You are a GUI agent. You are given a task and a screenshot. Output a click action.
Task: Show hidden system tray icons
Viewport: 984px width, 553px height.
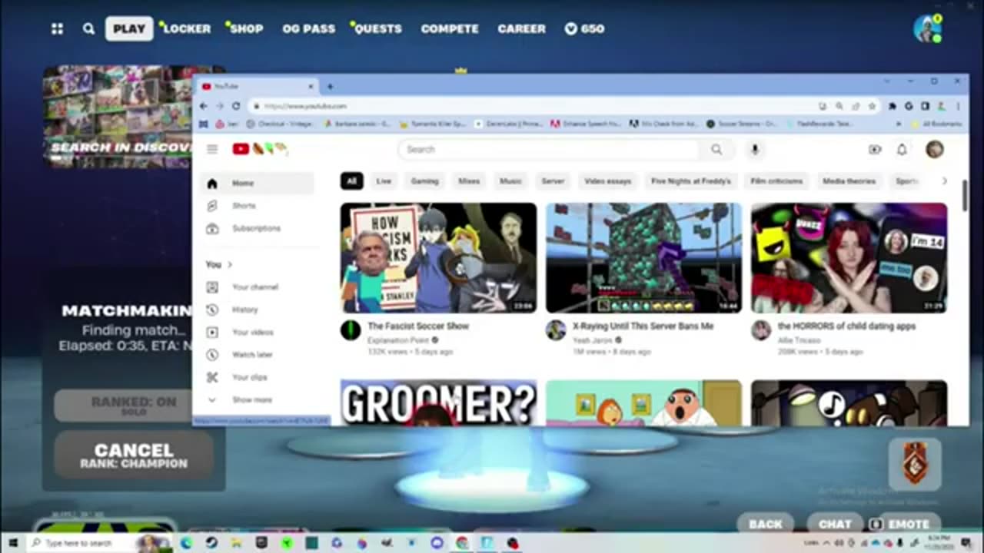tap(827, 543)
